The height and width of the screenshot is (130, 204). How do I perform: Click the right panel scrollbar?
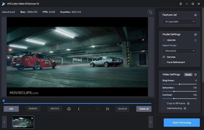tap(203, 45)
